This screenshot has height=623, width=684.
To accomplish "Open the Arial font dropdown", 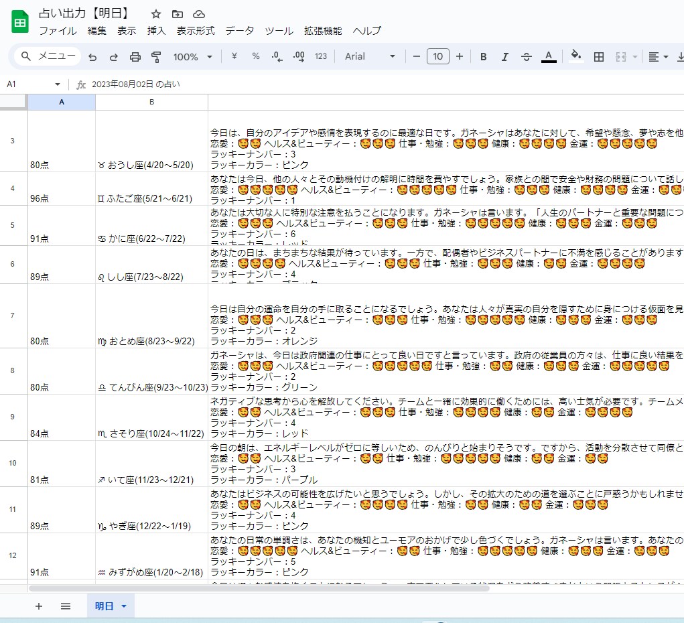I will click(x=370, y=56).
